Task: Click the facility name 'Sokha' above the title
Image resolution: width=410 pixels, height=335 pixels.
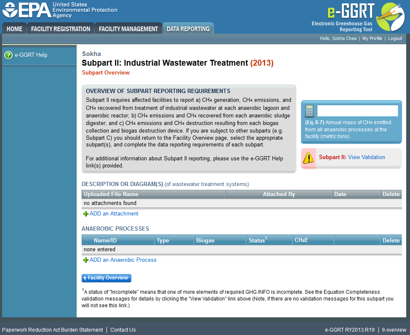Action: (91, 54)
